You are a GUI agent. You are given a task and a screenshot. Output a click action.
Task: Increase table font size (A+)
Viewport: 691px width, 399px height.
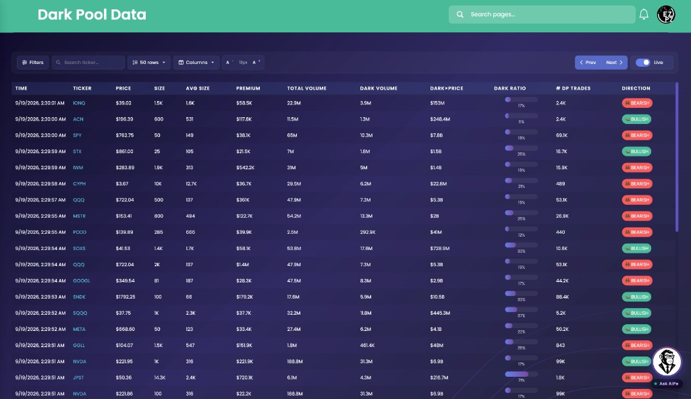point(256,63)
